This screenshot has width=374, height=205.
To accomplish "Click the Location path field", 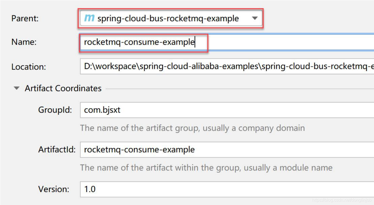I will (227, 67).
